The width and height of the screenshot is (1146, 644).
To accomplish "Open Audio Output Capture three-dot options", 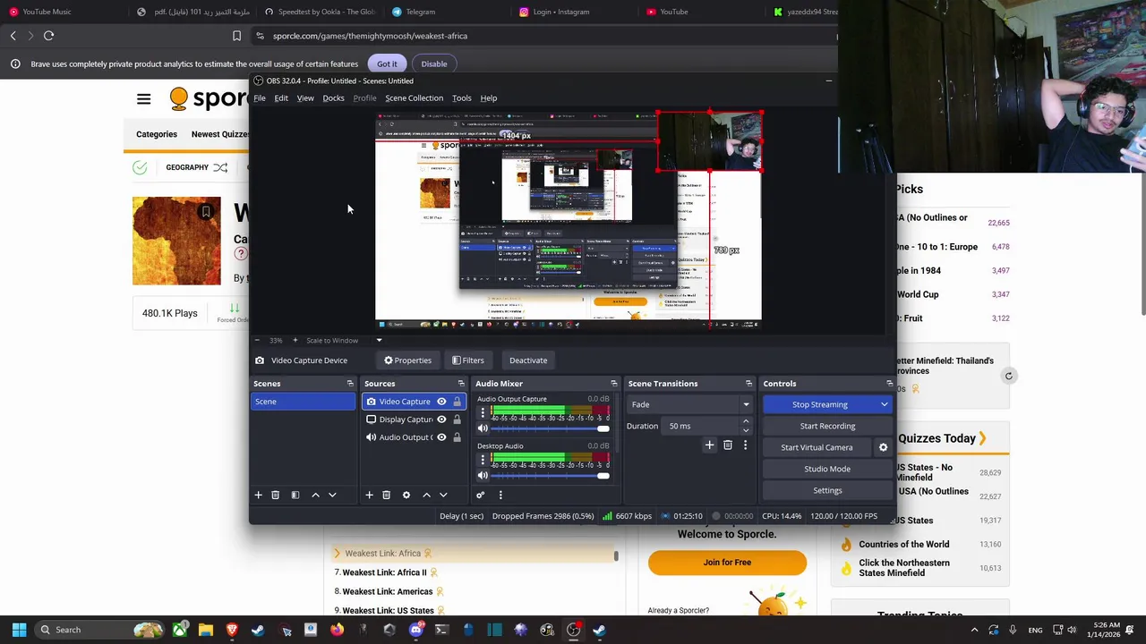I will coord(483,412).
